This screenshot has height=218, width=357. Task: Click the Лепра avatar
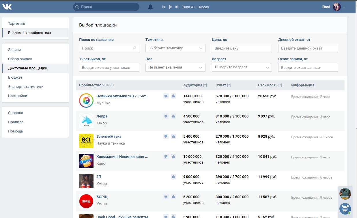coord(86,121)
